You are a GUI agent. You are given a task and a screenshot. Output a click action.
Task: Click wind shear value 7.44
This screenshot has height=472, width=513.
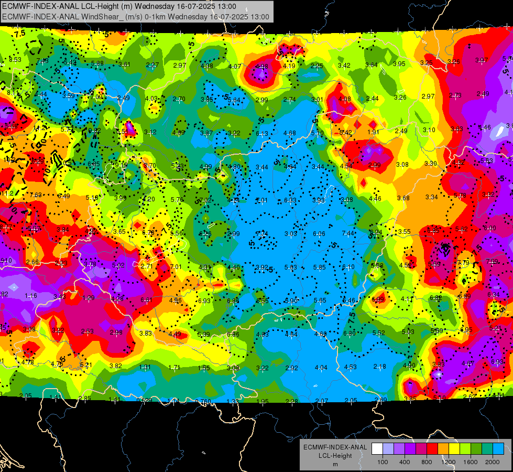348,233
